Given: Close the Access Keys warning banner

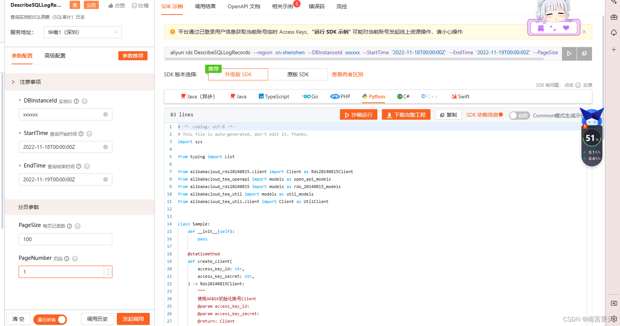Looking at the screenshot, I should coord(584,32).
